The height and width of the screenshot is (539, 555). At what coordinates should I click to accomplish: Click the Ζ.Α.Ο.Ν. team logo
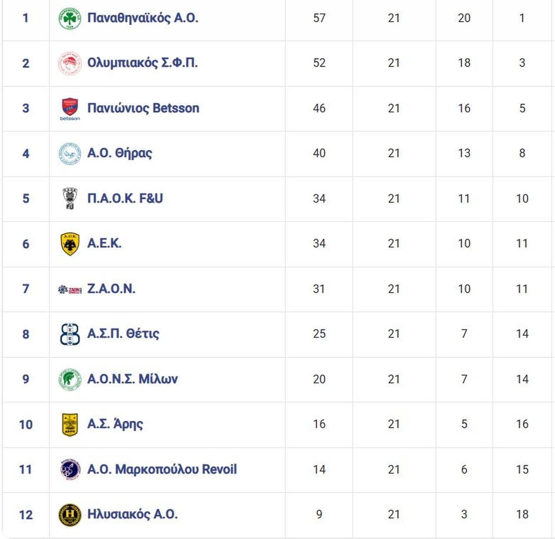pyautogui.click(x=70, y=289)
